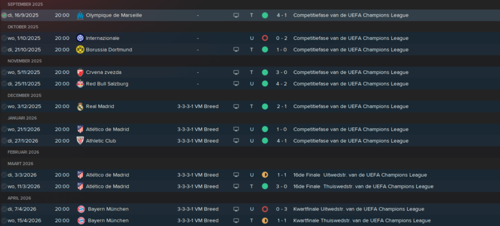This screenshot has width=500, height=226.
Task: Open Bayern München link on 7/4/2026 row
Action: pos(108,209)
